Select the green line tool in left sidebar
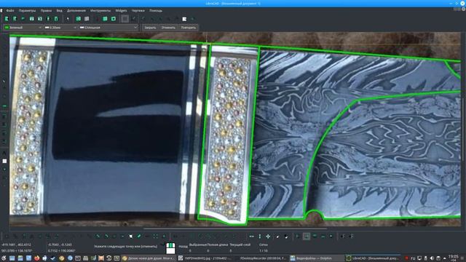Viewport: 466px width, 262px height. click(x=4, y=106)
